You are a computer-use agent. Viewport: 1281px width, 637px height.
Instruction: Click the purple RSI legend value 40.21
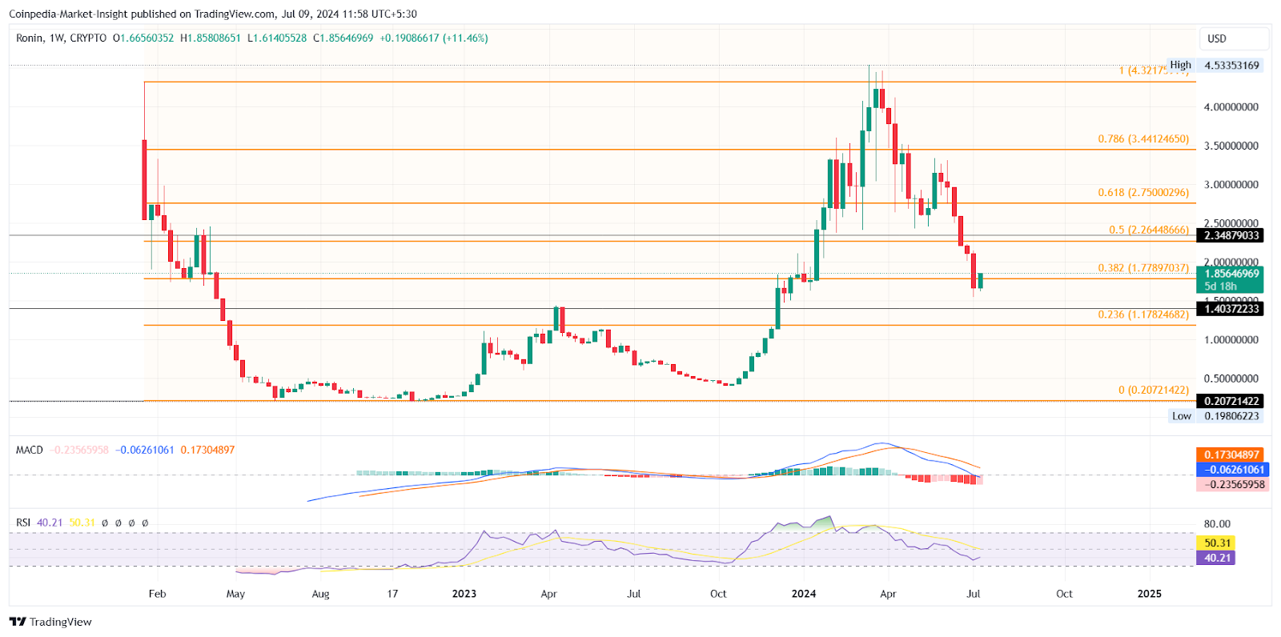(50, 523)
